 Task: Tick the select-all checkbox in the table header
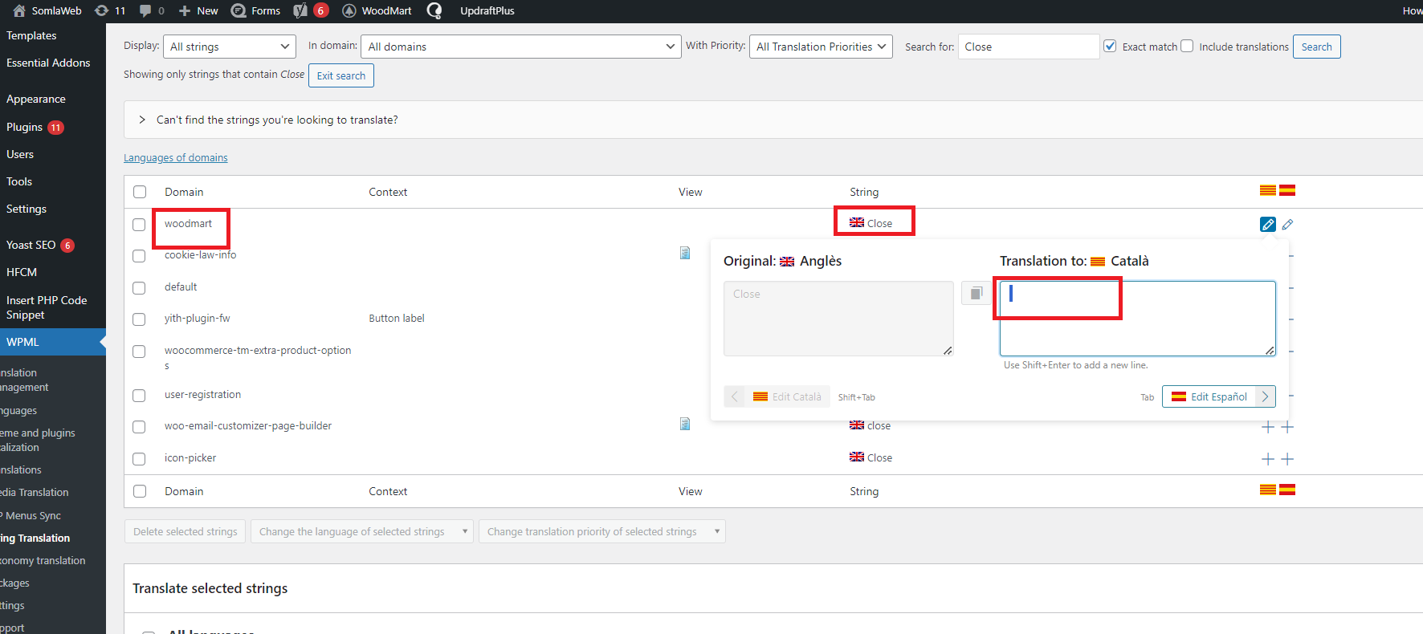(140, 192)
